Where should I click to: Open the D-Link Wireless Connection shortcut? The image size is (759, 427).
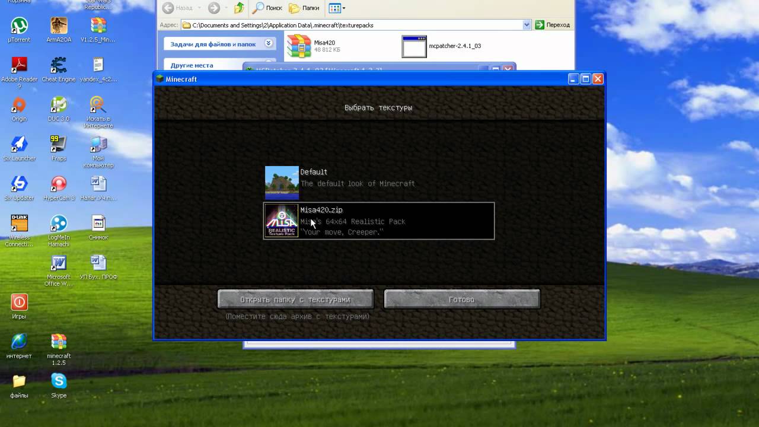pos(19,231)
